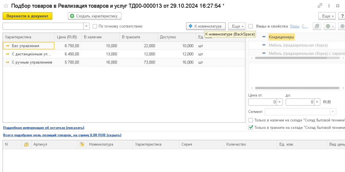
Task: Click the question mark help button
Action: (x=342, y=16)
